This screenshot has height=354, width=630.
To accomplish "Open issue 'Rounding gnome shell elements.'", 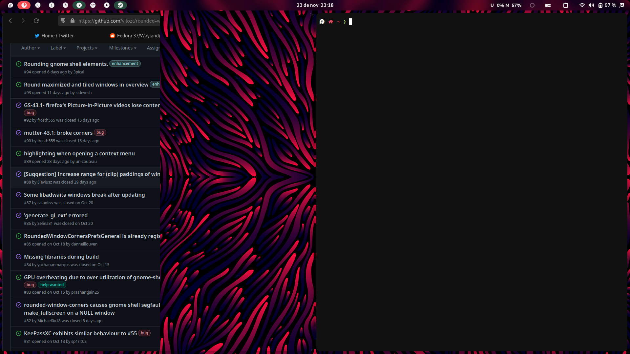I will [66, 64].
